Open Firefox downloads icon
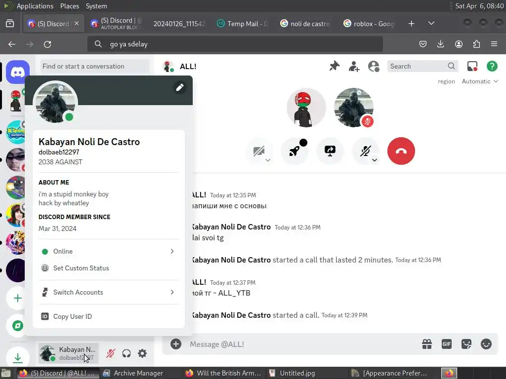 [x=440, y=44]
